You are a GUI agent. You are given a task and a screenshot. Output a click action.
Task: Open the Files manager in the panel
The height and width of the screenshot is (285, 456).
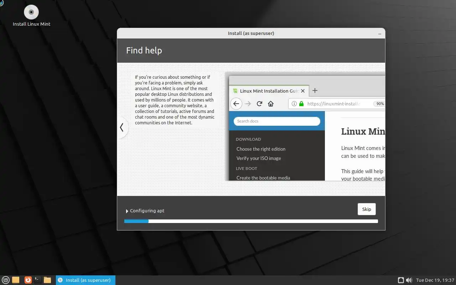(x=47, y=280)
